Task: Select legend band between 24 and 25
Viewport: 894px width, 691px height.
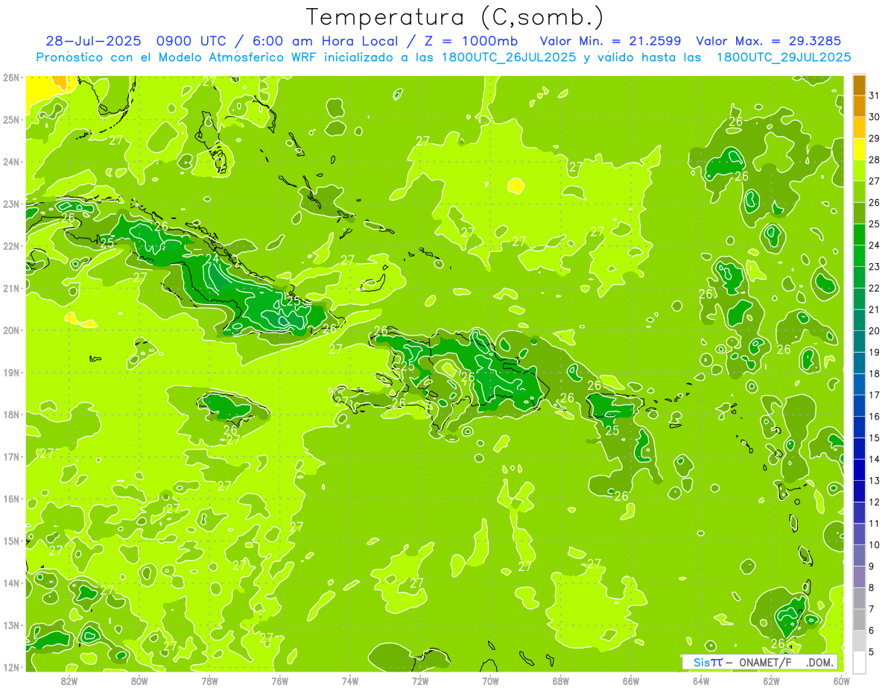Action: (x=859, y=235)
